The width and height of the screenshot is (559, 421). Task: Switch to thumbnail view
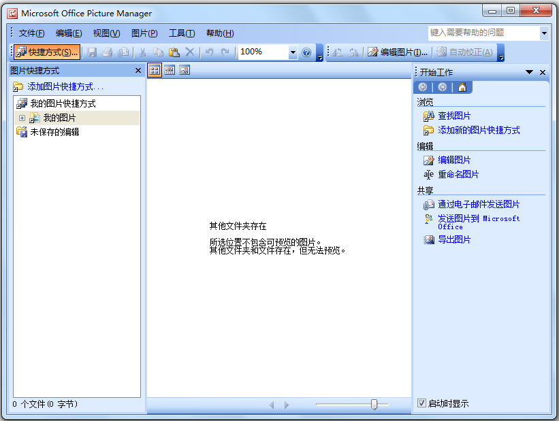pyautogui.click(x=155, y=70)
